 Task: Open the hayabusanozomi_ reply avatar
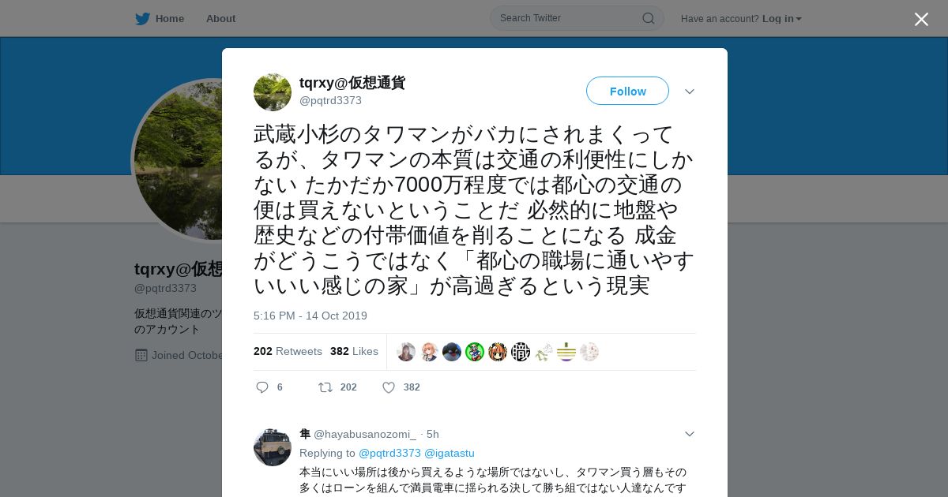click(x=273, y=447)
